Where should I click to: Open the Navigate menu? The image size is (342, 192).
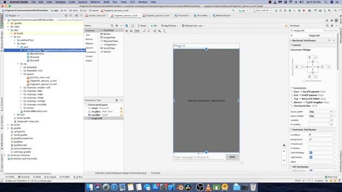click(60, 2)
